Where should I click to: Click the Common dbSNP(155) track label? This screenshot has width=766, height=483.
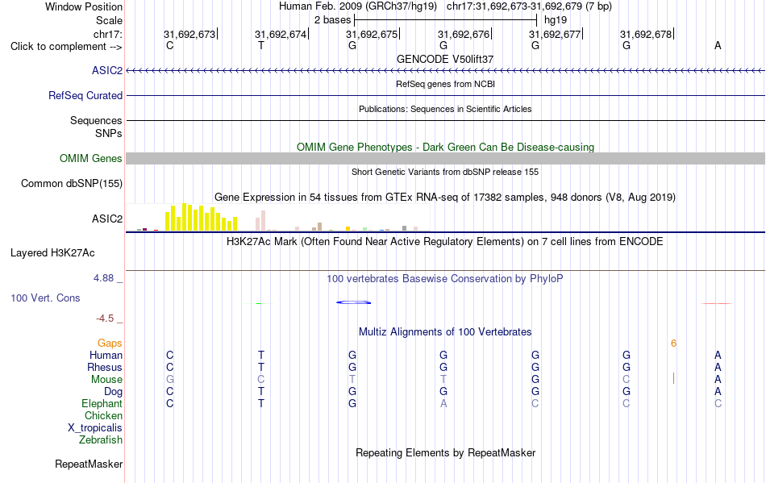click(72, 184)
